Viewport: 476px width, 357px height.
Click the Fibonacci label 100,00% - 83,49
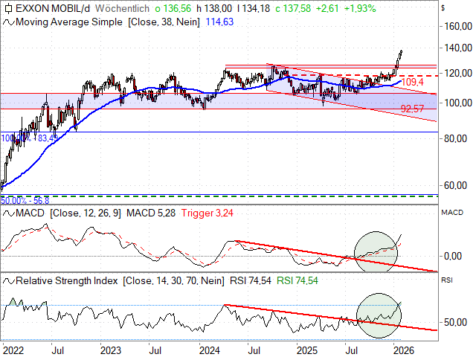point(30,138)
